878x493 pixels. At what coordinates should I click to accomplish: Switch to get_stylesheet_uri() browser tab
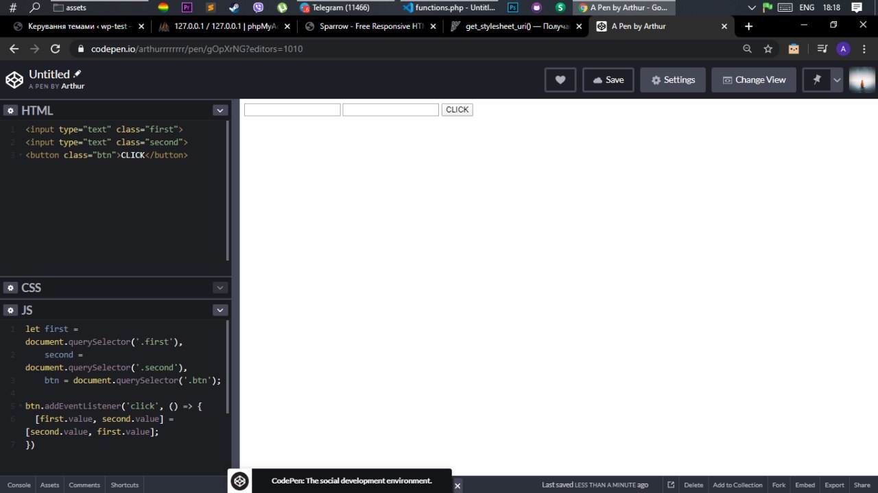coord(516,27)
